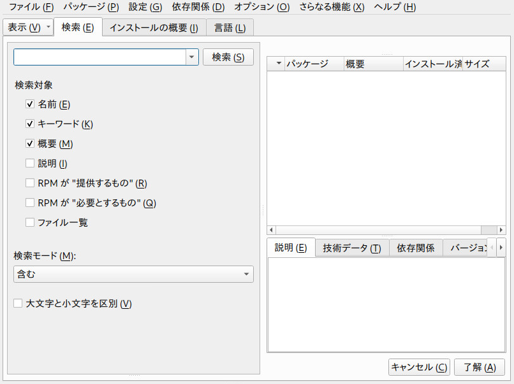Click the キャンセル (C) button

point(419,367)
